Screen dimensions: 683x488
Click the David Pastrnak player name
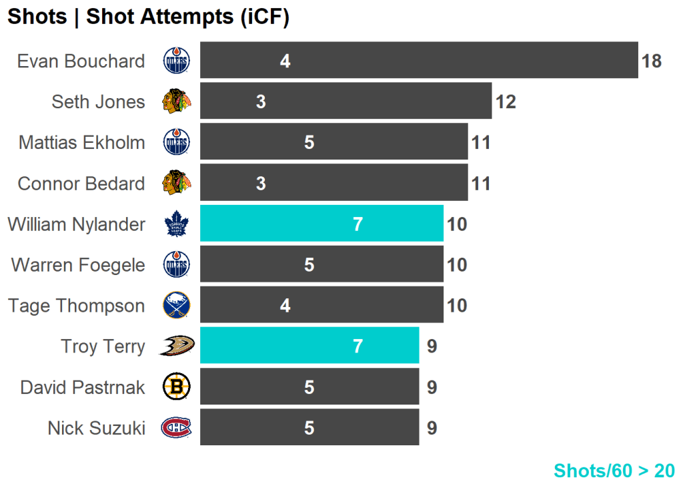[83, 387]
